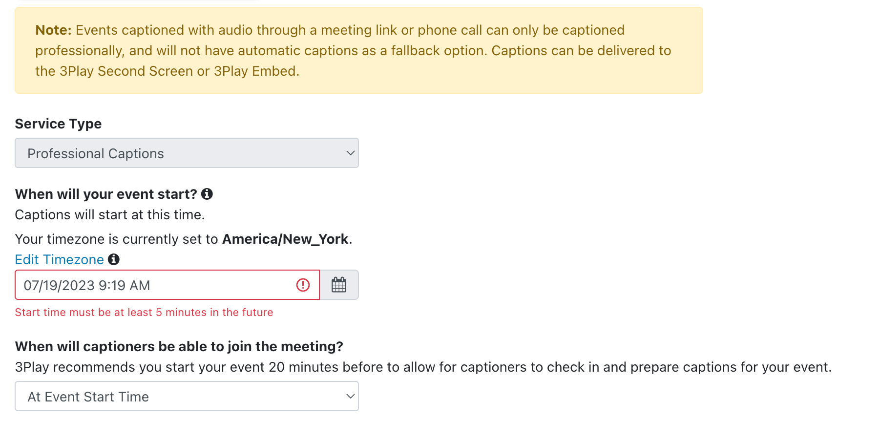
Task: Click the "When will captioners be able to join" heading
Action: pos(179,346)
